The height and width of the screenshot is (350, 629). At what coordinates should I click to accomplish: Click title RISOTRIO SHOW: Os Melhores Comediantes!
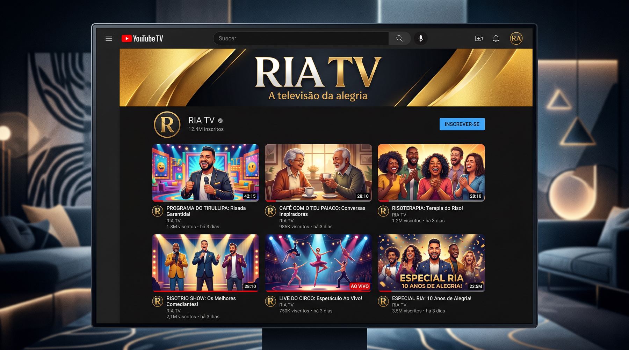(x=201, y=301)
